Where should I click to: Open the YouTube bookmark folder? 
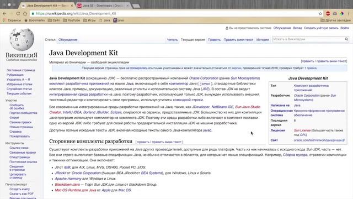[71, 20]
